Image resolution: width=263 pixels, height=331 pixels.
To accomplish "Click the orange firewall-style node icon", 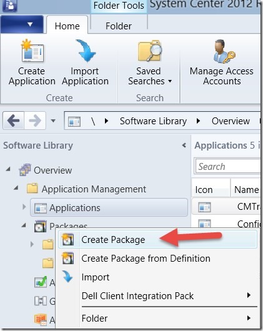I will (x=41, y=319).
